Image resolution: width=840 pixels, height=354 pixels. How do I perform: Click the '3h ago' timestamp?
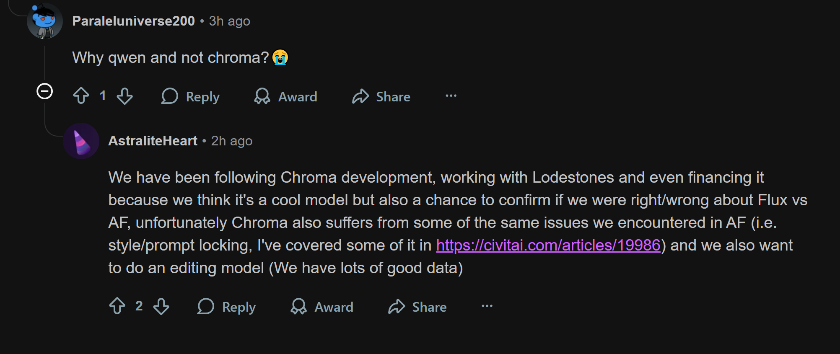(x=229, y=21)
